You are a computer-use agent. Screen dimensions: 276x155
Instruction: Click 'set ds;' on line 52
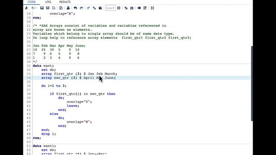49,150
